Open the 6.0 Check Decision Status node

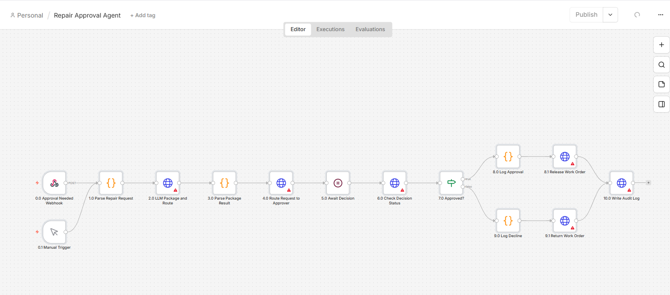tap(395, 183)
